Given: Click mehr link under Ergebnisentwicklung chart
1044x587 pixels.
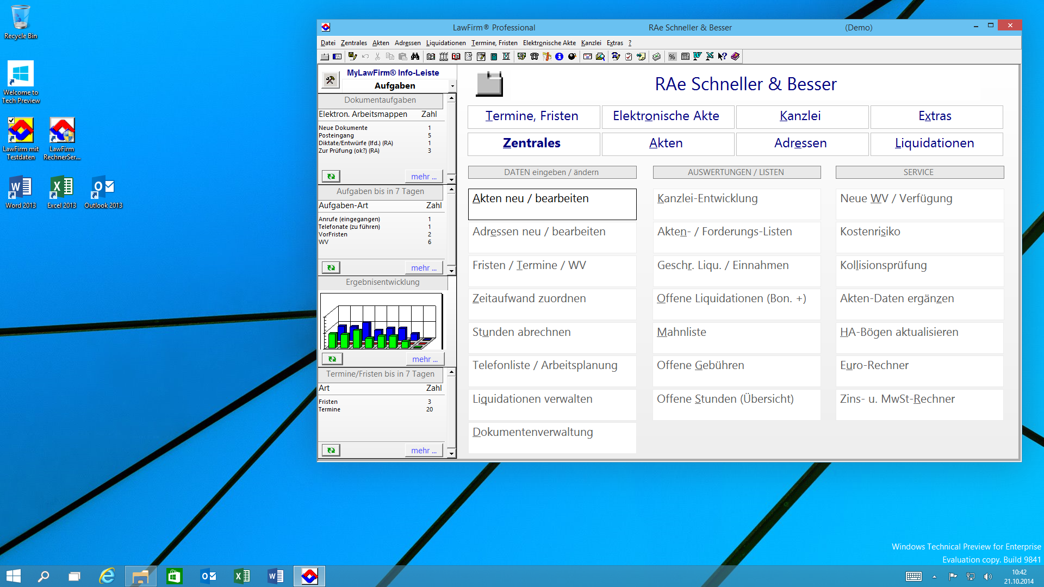Looking at the screenshot, I should [x=424, y=359].
